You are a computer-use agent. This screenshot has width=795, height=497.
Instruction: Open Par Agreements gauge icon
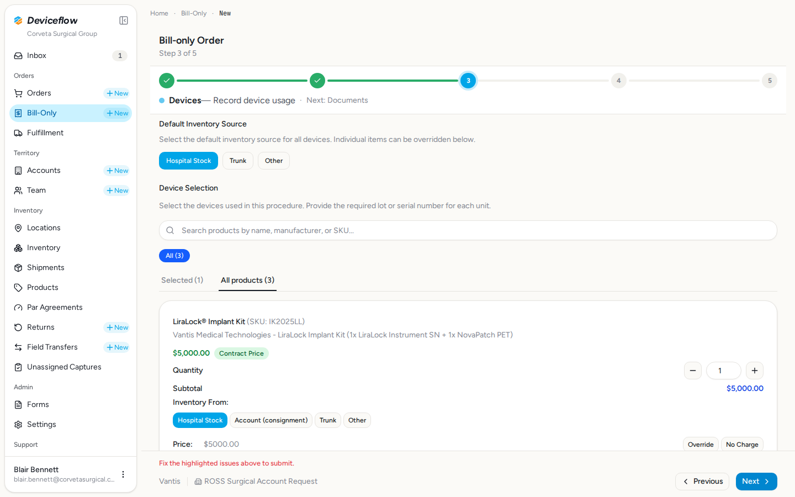pyautogui.click(x=18, y=308)
